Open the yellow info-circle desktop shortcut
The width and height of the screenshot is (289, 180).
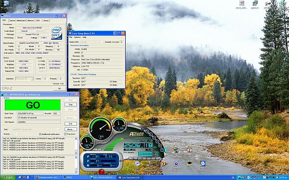coord(163,164)
